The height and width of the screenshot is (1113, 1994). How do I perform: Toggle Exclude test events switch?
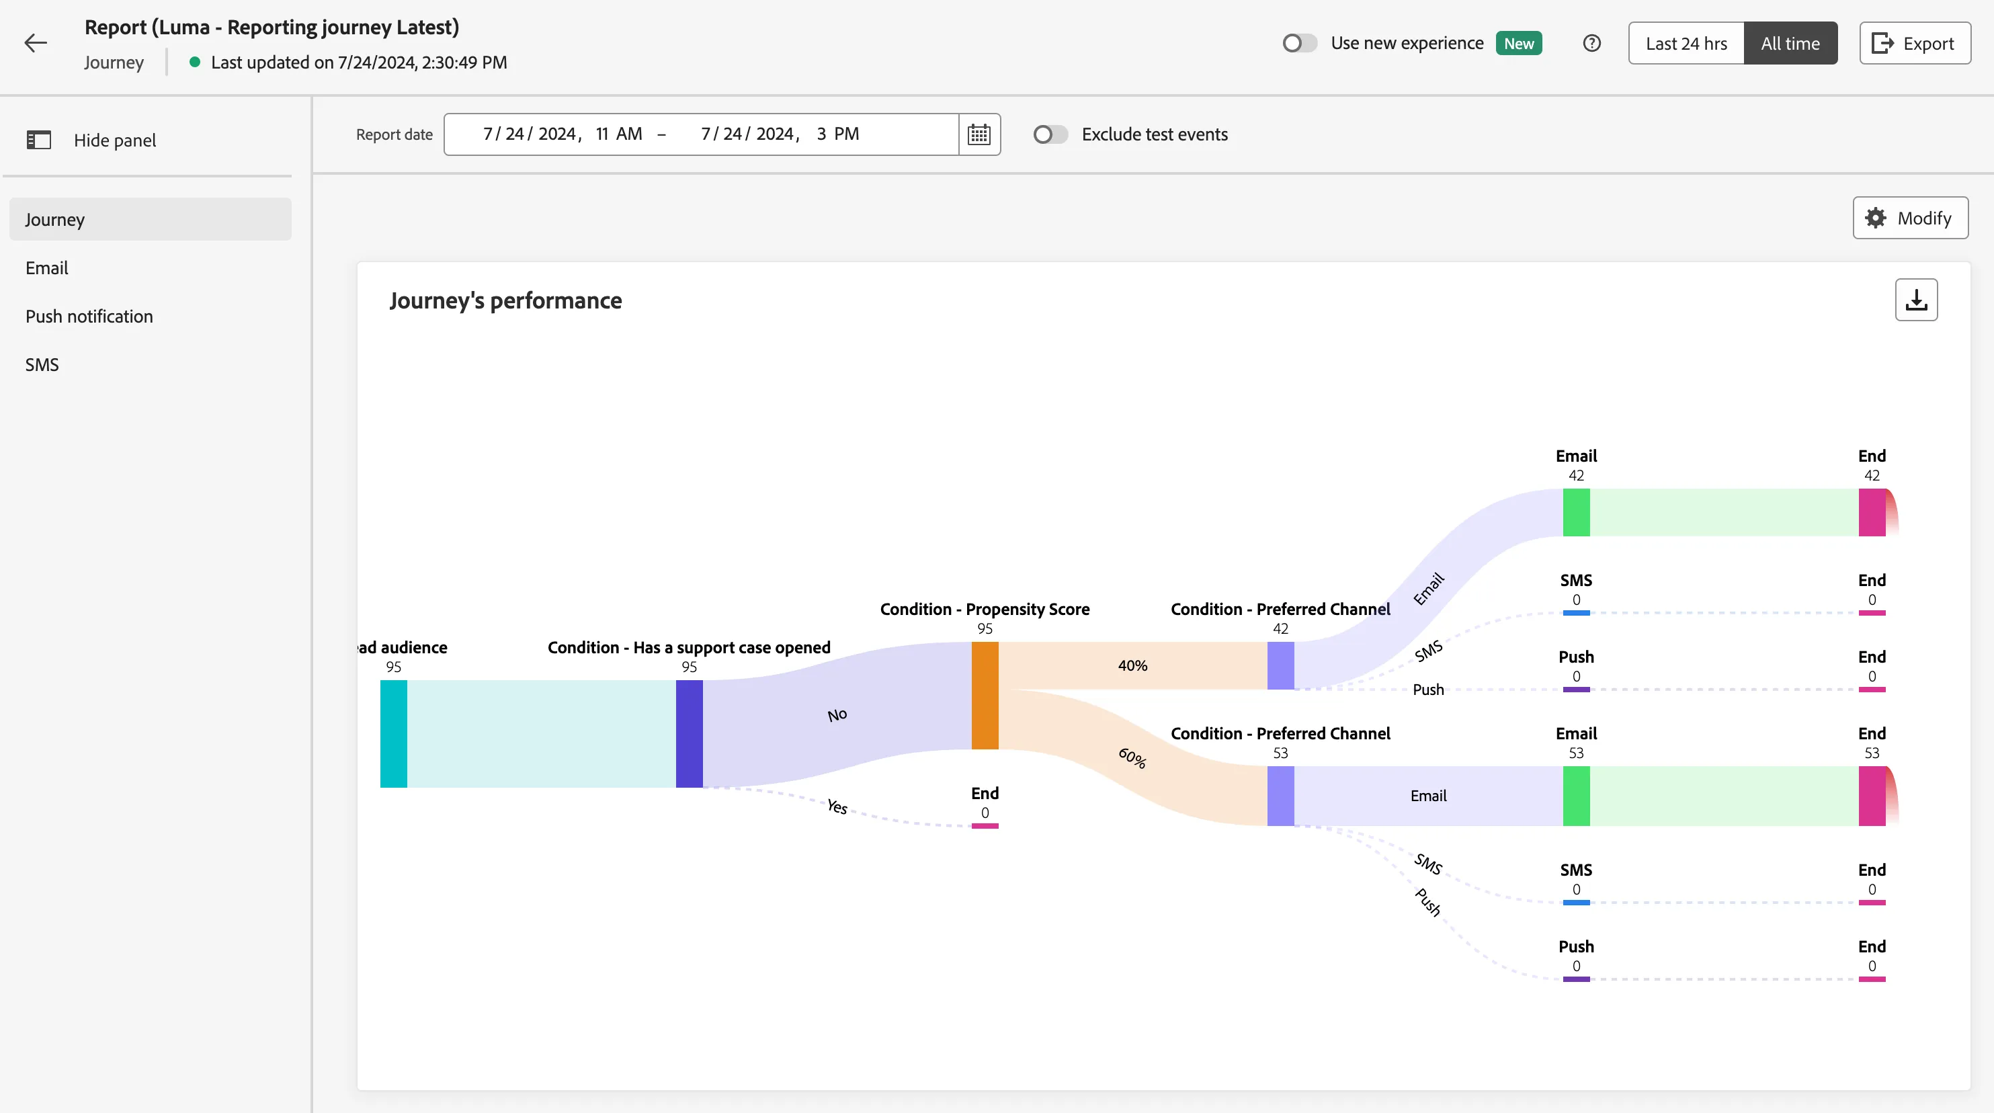click(x=1050, y=134)
